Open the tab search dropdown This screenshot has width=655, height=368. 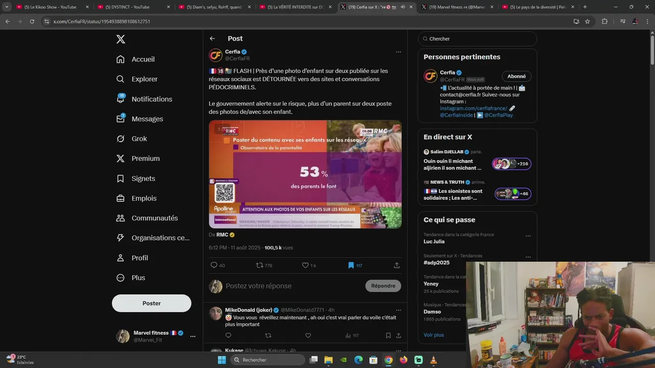pos(7,7)
